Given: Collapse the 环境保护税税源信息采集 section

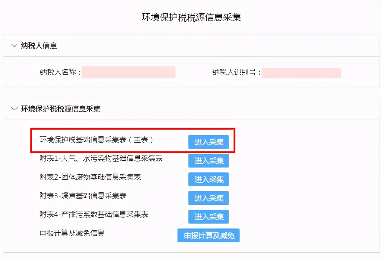Looking at the screenshot, I should pos(14,109).
